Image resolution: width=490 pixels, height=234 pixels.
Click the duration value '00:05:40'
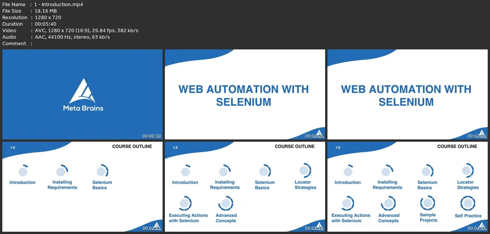click(45, 24)
